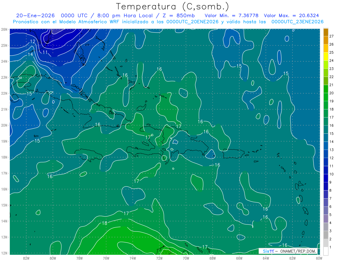Click the '14N' latitude axis label
This screenshot has height=262, width=339.
(4, 221)
